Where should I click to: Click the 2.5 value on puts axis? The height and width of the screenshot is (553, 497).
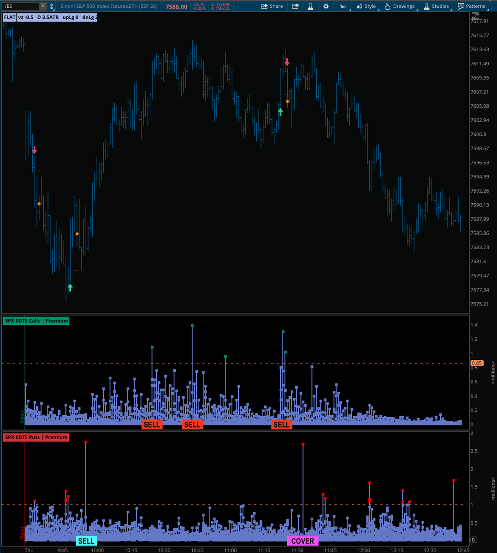[474, 451]
